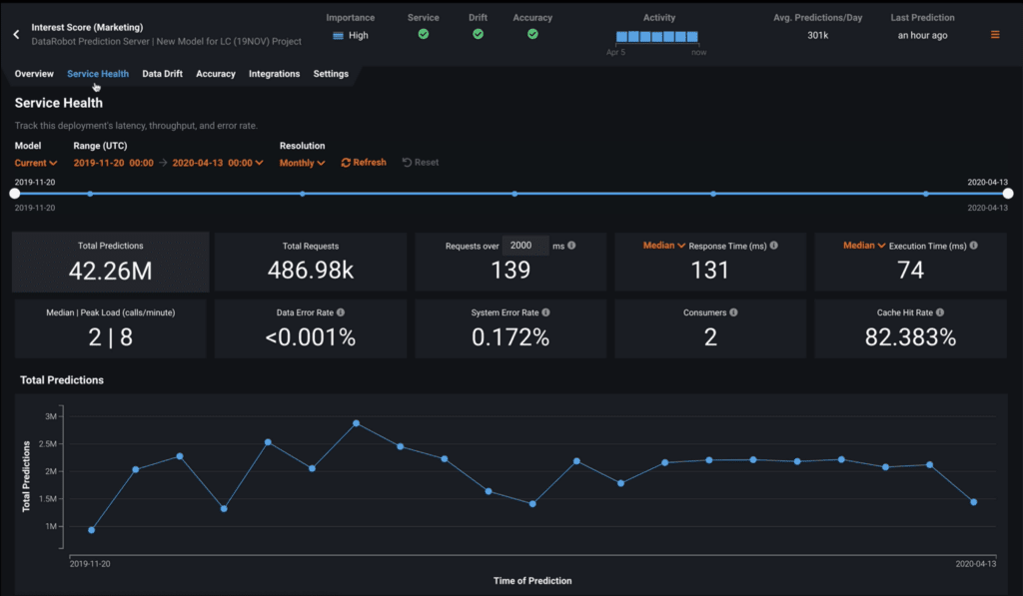Click the Drift status green checkmark
1023x596 pixels.
[479, 34]
